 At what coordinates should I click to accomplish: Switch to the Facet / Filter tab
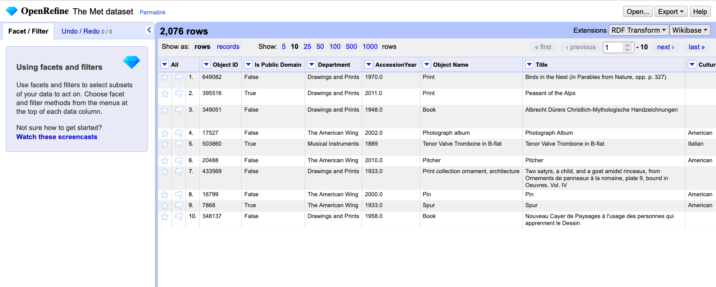tap(28, 31)
